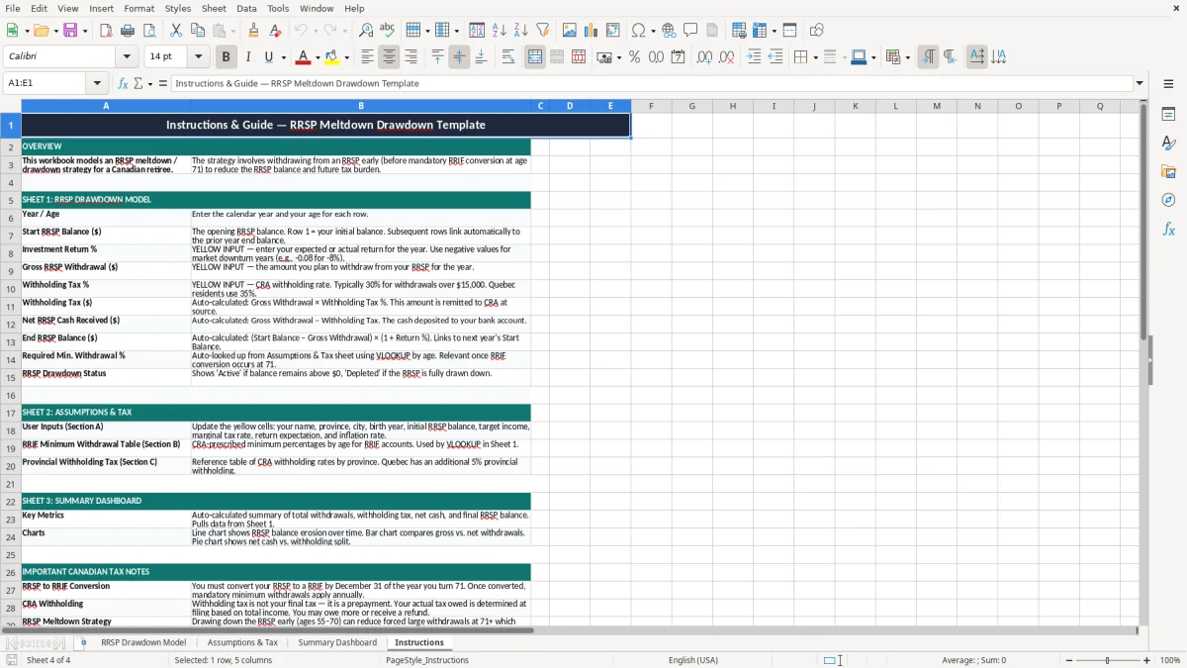
Task: Sort ascending A to Z
Action: click(500, 31)
